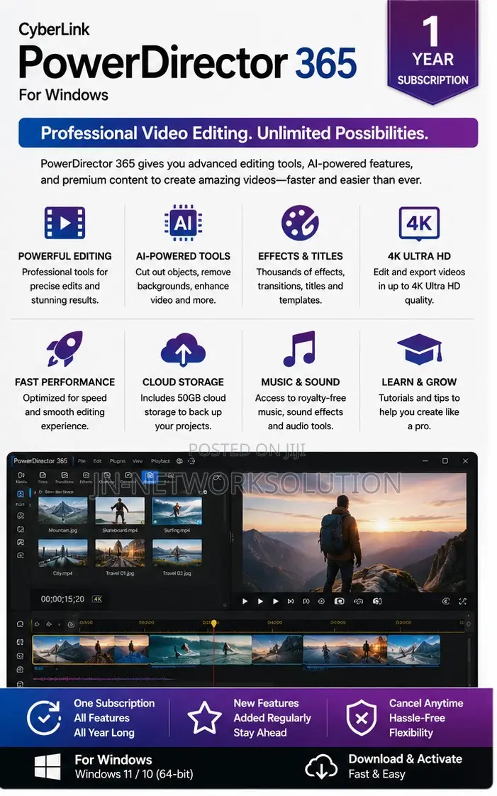Select the surfing clip on the timeline
The width and height of the screenshot is (497, 796).
tap(201, 649)
